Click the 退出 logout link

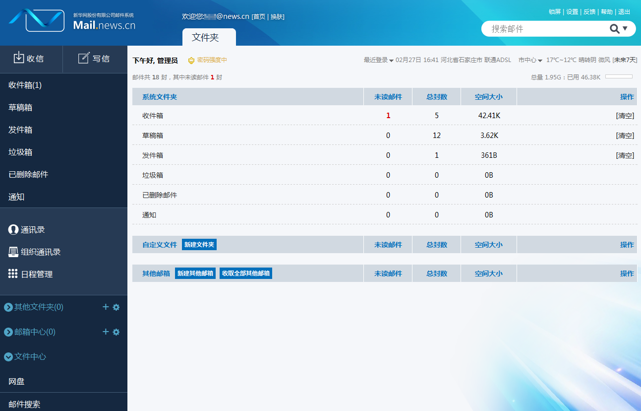coord(624,12)
